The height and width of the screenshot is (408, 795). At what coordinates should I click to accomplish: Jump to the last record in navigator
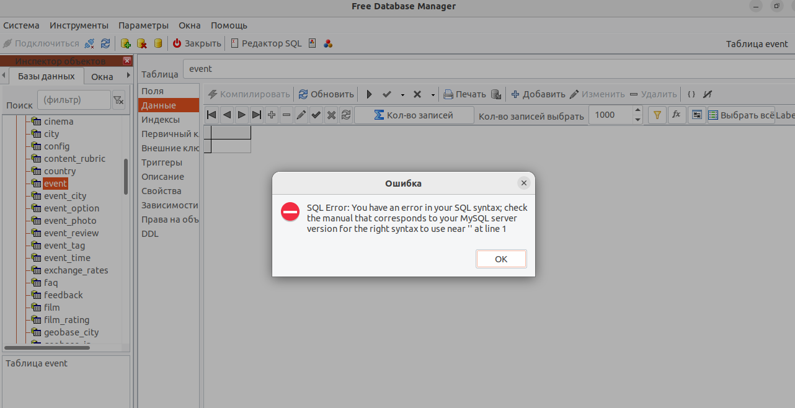click(257, 115)
